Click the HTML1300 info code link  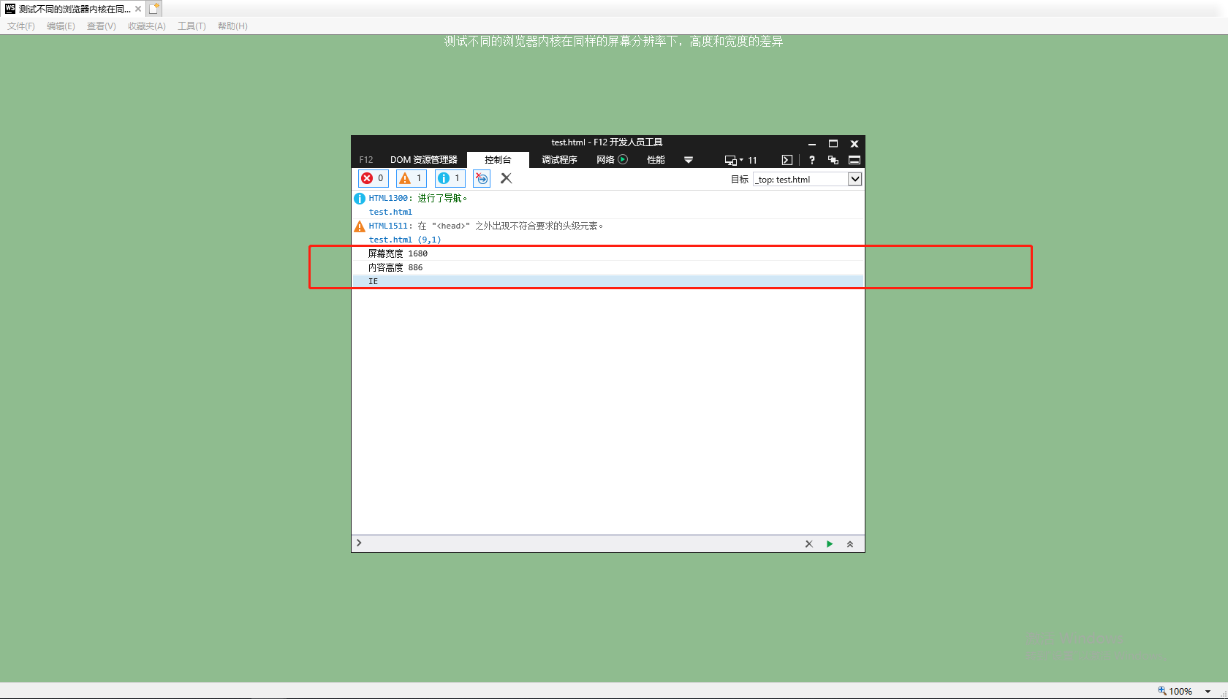click(x=388, y=198)
